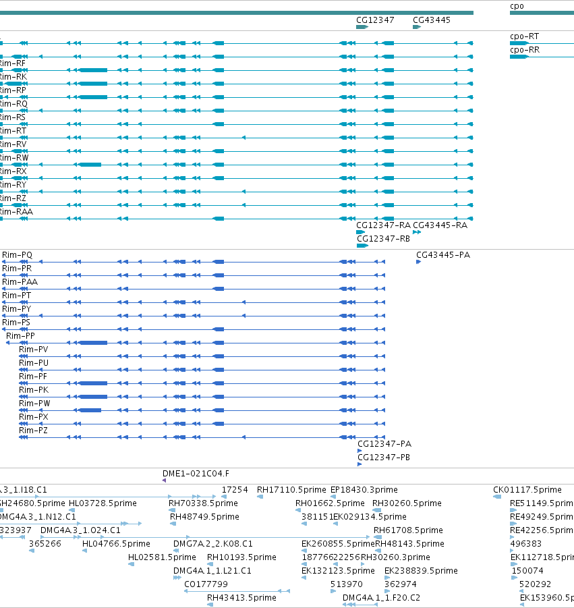Select the DMG4A.1_1.L21.C1 label

tap(212, 571)
